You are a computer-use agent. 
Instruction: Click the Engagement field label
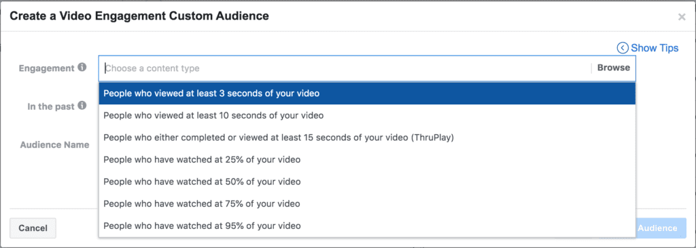(x=47, y=68)
